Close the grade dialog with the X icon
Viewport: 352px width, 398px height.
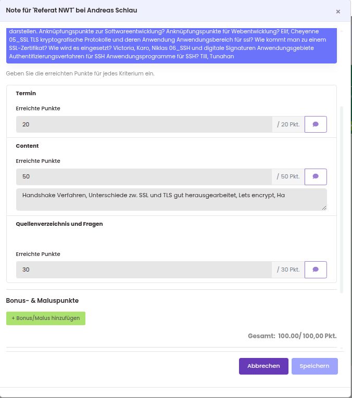pyautogui.click(x=338, y=11)
